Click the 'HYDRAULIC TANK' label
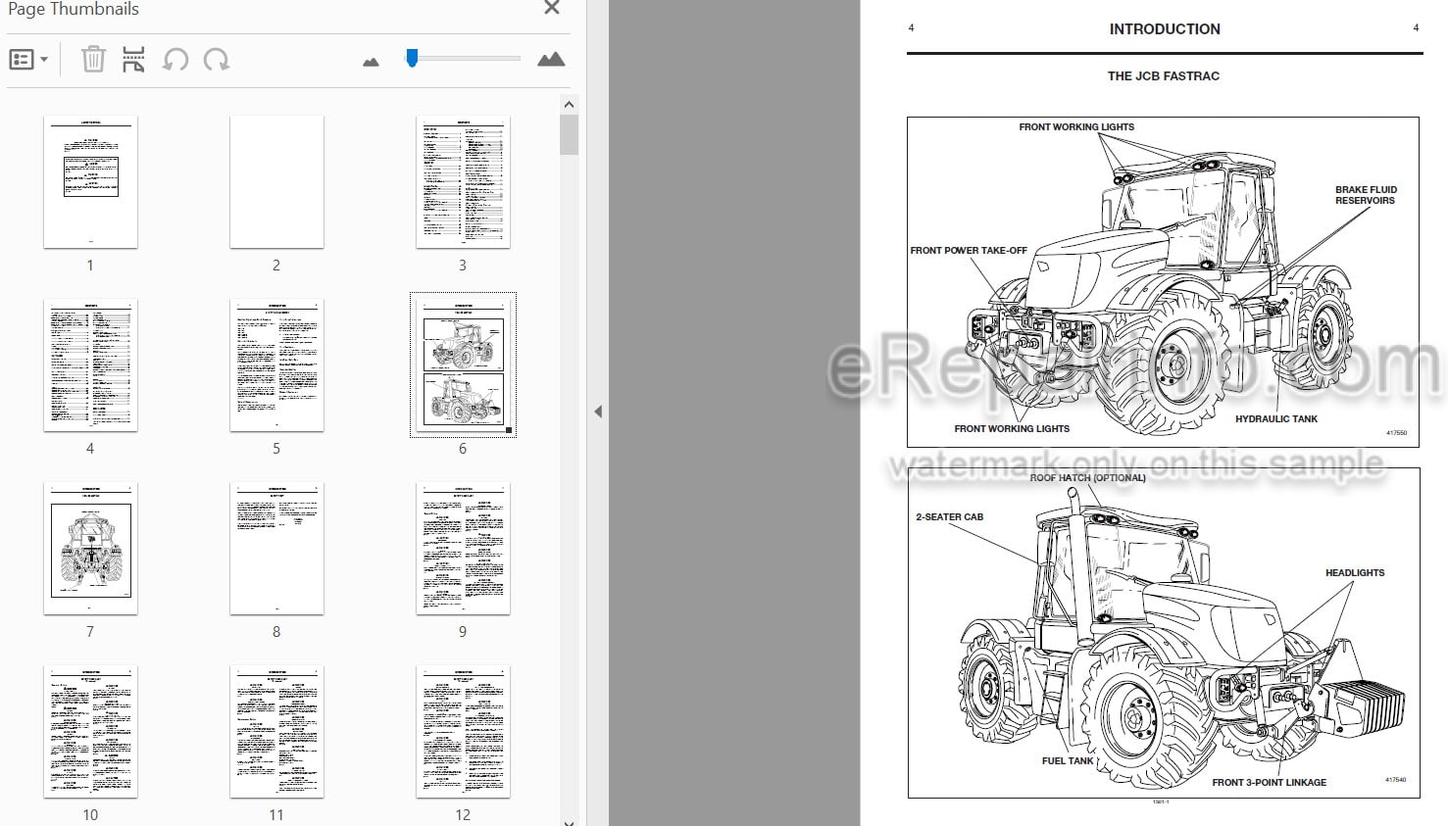This screenshot has height=826, width=1448. pos(1276,419)
